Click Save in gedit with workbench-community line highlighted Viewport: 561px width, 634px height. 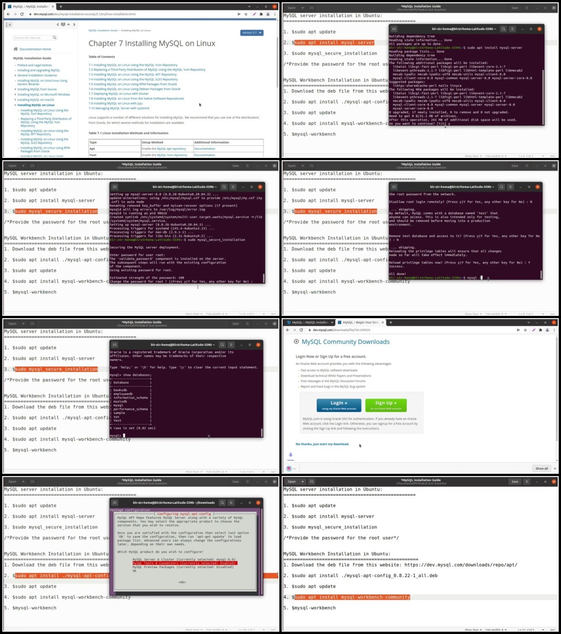[515, 481]
